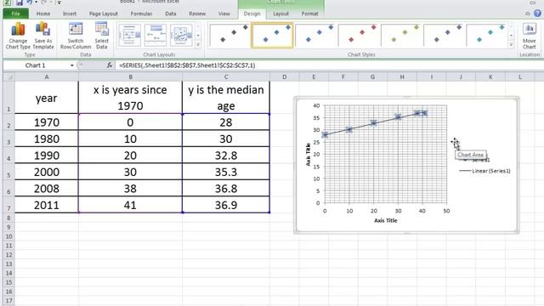Viewport: 544px width, 306px height.
Task: Click cell with value 36.9
Action: [226, 205]
